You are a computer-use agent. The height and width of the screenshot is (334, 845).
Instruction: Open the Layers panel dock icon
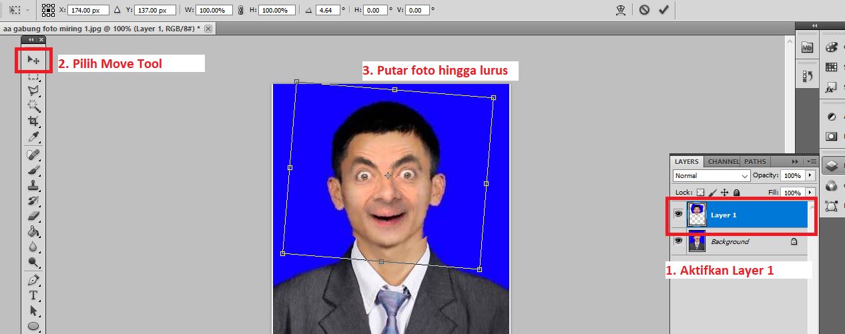coord(832,166)
